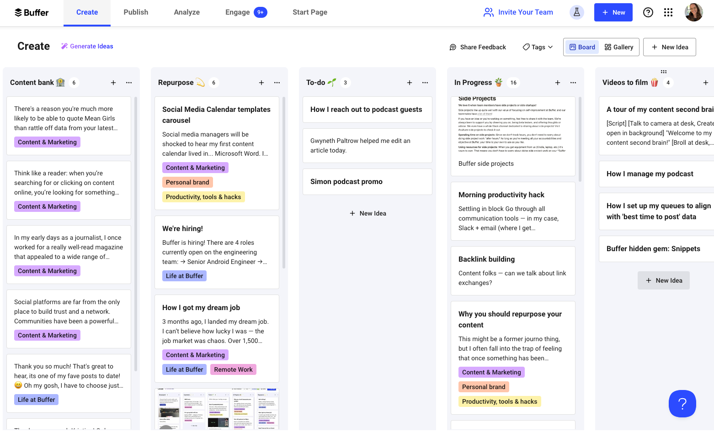Open Content bank column options menu
This screenshot has height=432, width=714.
(x=129, y=83)
